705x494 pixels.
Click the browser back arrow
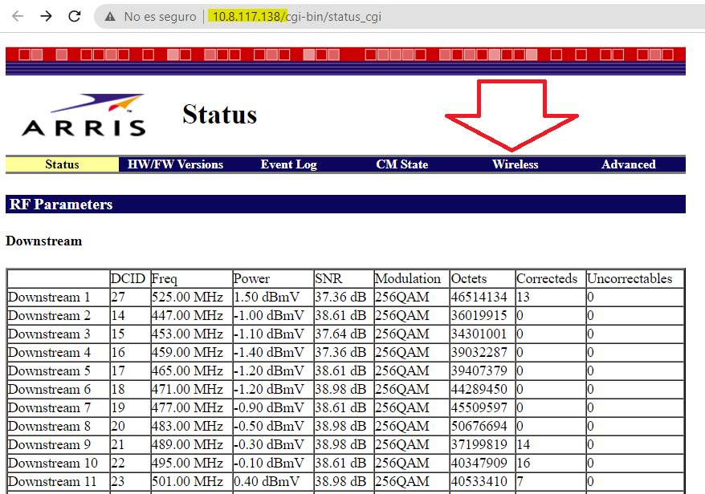pyautogui.click(x=18, y=15)
